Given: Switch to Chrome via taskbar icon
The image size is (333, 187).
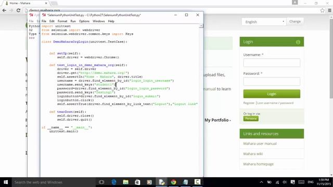Looking at the screenshot, I should (x=173, y=182).
